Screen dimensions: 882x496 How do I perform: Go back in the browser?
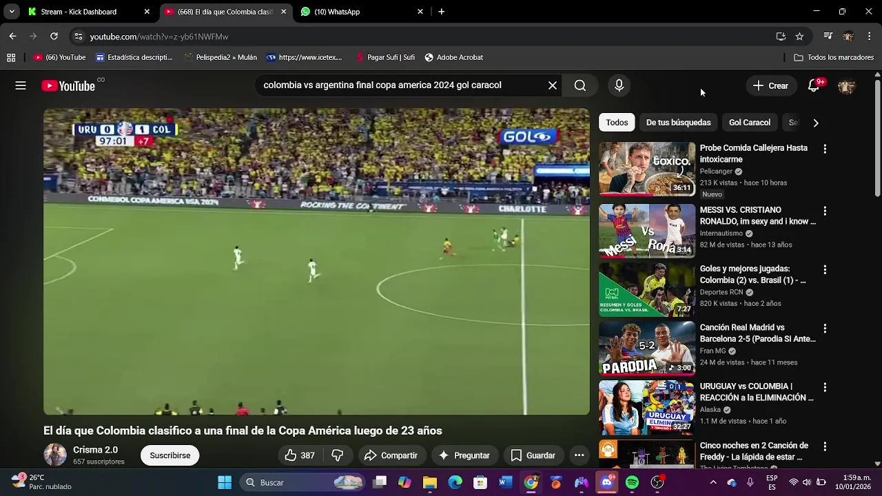(x=12, y=36)
